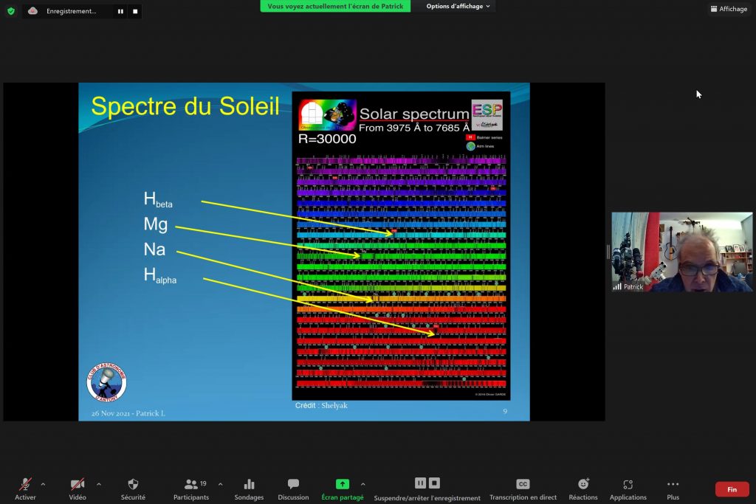Pause recording from the top-left indicator
The width and height of the screenshot is (756, 504).
coord(120,11)
